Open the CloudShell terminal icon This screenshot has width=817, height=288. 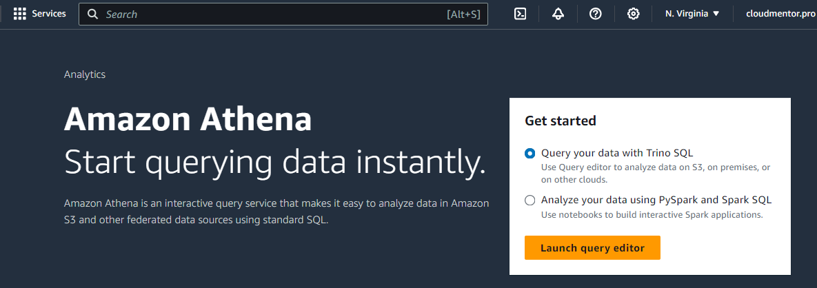521,14
